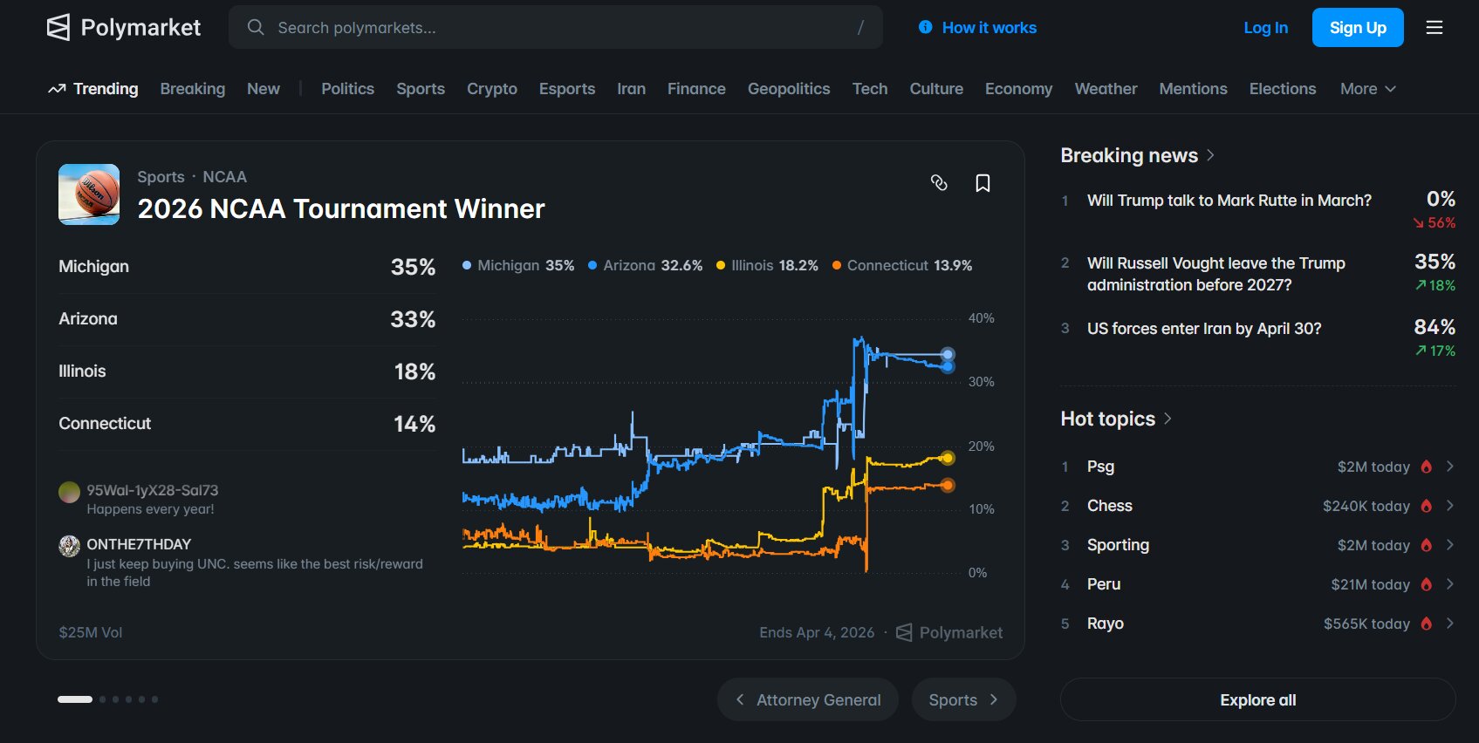Click the info icon beside How it works
This screenshot has height=743, width=1479.
pos(924,27)
